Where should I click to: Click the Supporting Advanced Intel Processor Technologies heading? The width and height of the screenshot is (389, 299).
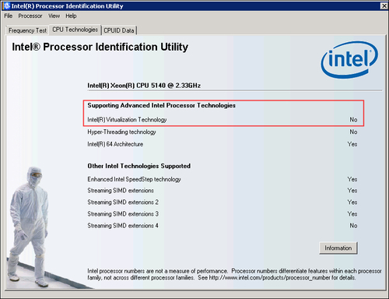pyautogui.click(x=161, y=105)
